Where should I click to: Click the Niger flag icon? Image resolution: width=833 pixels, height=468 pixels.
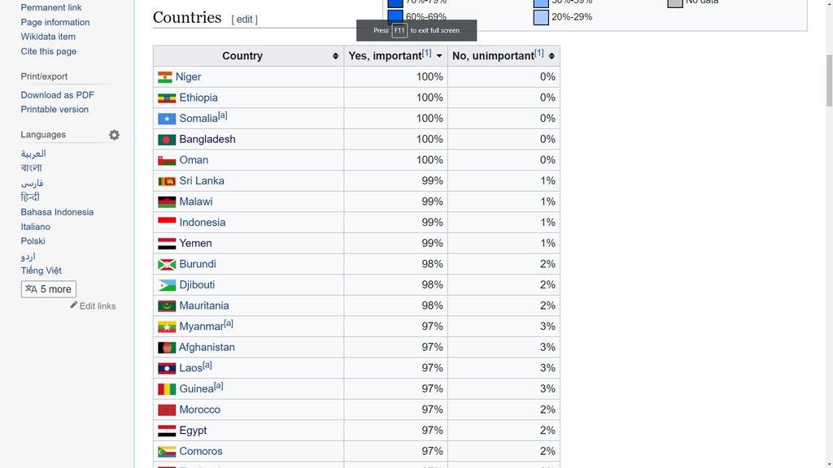click(165, 77)
